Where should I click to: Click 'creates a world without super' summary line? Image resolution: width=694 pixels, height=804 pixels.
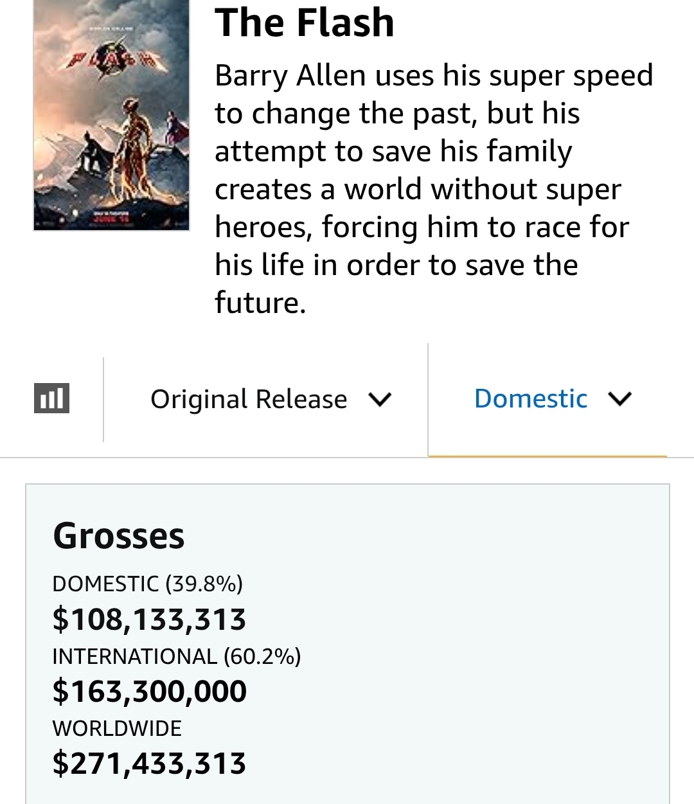[x=418, y=190]
